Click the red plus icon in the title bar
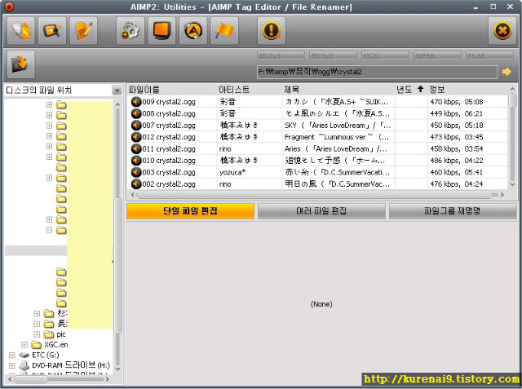The image size is (522, 389). pyautogui.click(x=9, y=7)
